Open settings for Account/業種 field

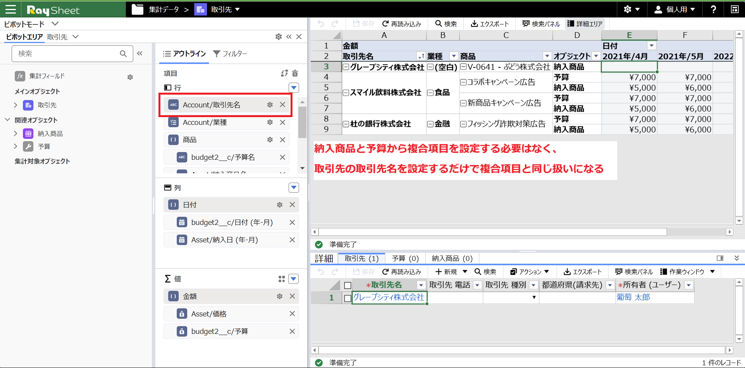coord(270,122)
